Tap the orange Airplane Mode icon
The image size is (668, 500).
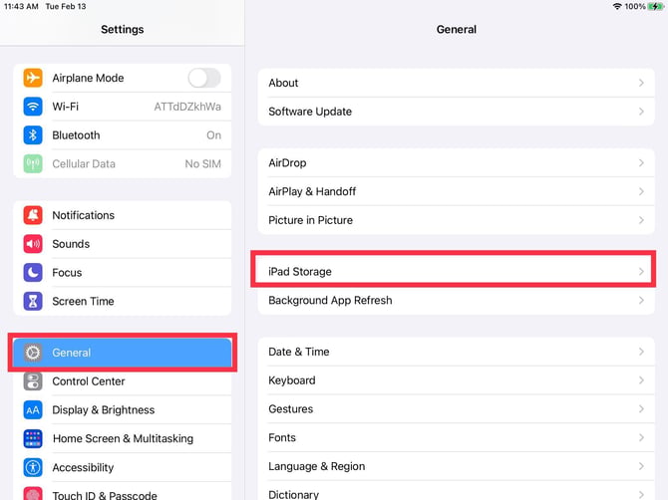pos(33,78)
